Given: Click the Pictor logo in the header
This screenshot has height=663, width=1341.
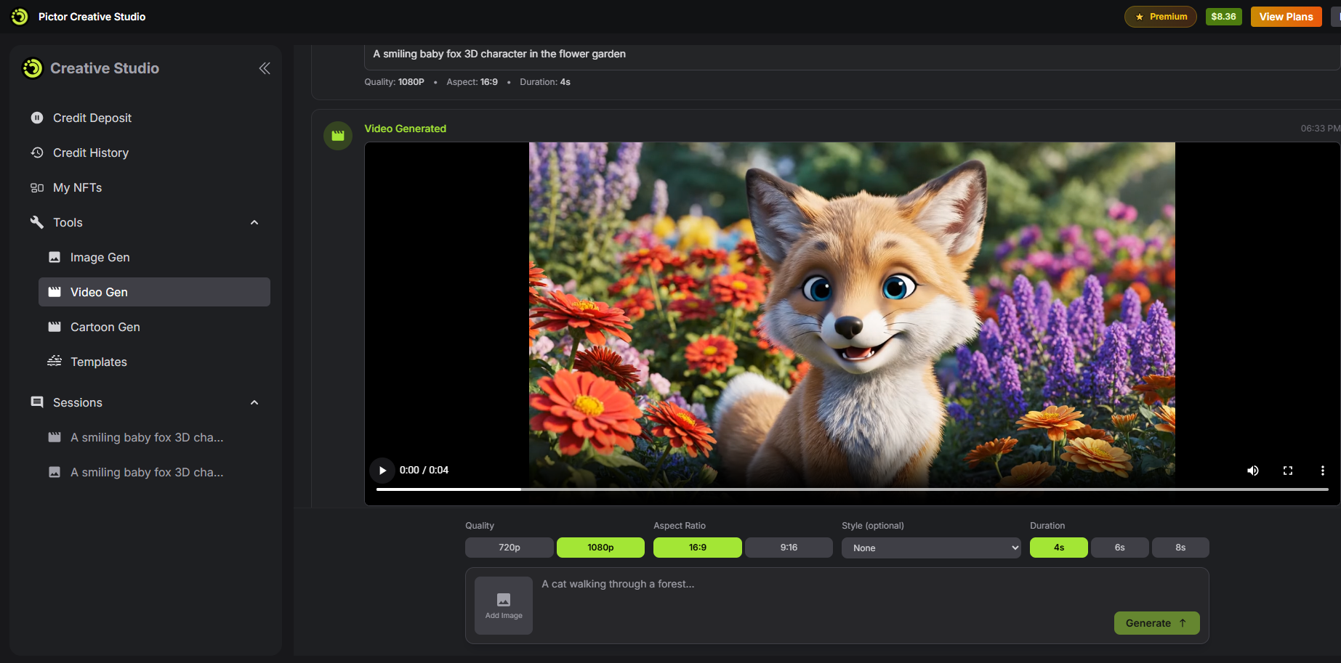Looking at the screenshot, I should pos(20,17).
